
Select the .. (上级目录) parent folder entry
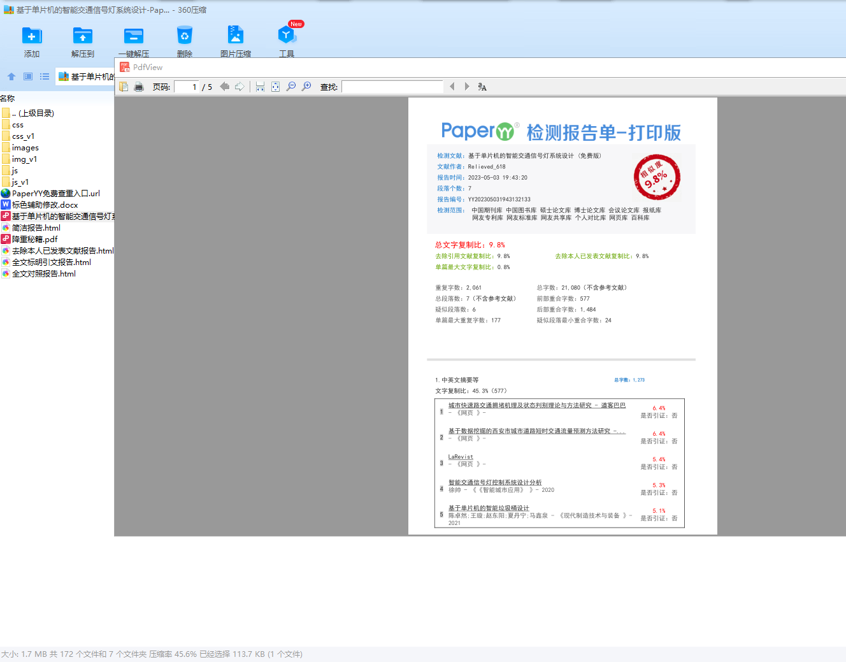(x=28, y=113)
